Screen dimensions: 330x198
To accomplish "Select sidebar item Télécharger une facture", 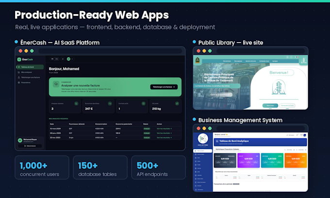I will [x=29, y=77].
